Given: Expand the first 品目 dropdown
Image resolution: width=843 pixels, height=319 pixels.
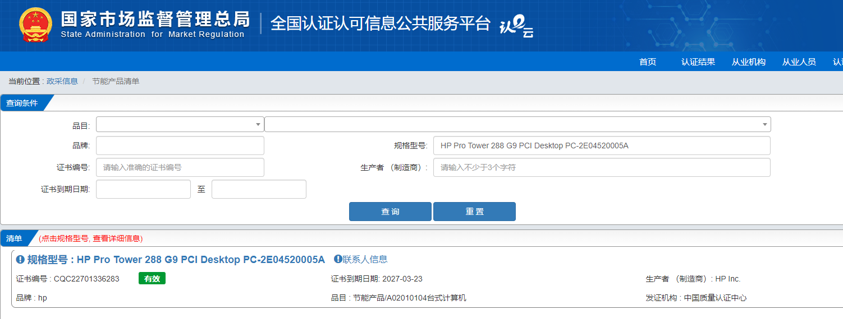Looking at the screenshot, I should click(180, 124).
